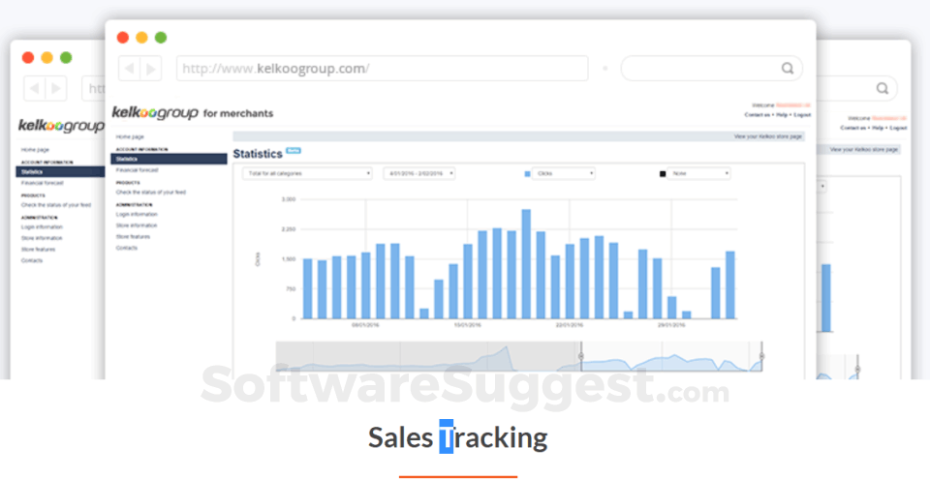Click the Beta badge beside Statistics
Screen dimensions: 930x479
[293, 151]
